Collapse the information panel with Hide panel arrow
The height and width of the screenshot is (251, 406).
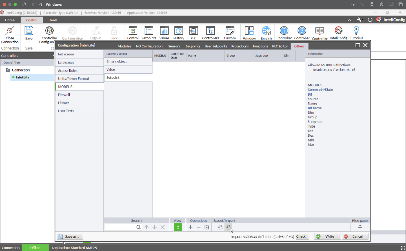(360, 226)
